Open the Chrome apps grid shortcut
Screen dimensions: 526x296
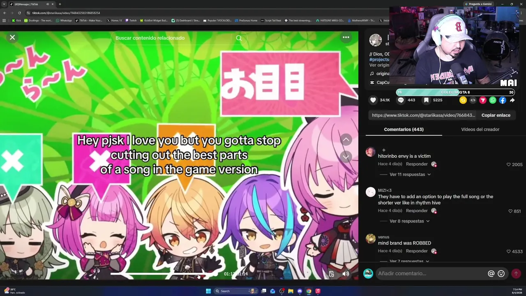(x=5, y=21)
